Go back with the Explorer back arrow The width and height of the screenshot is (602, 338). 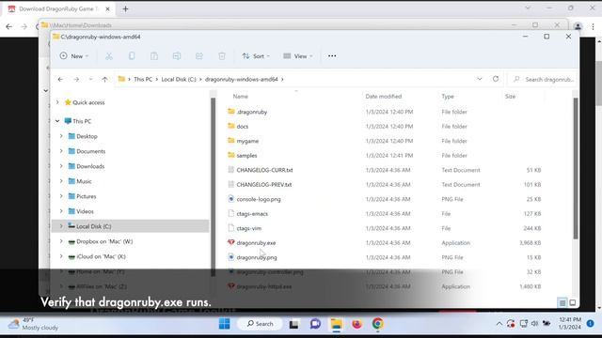[x=60, y=79]
